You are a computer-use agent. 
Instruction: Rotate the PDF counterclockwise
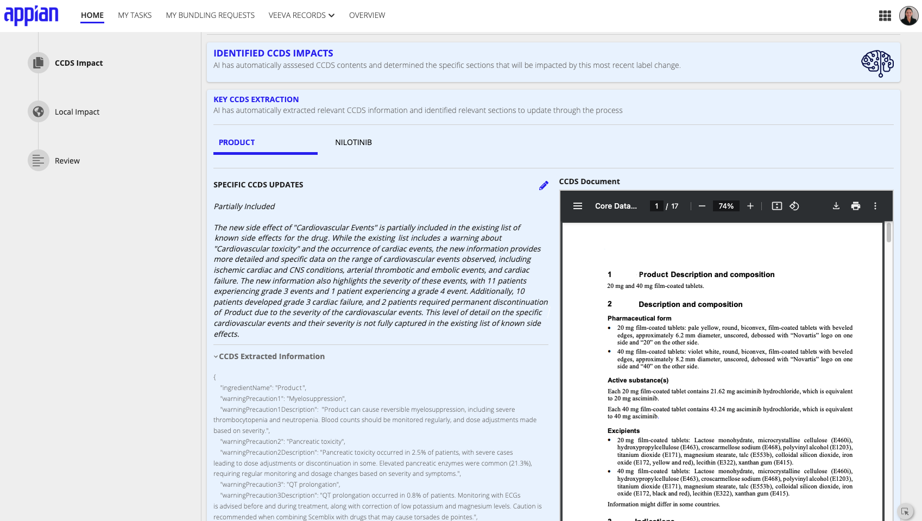pyautogui.click(x=794, y=206)
